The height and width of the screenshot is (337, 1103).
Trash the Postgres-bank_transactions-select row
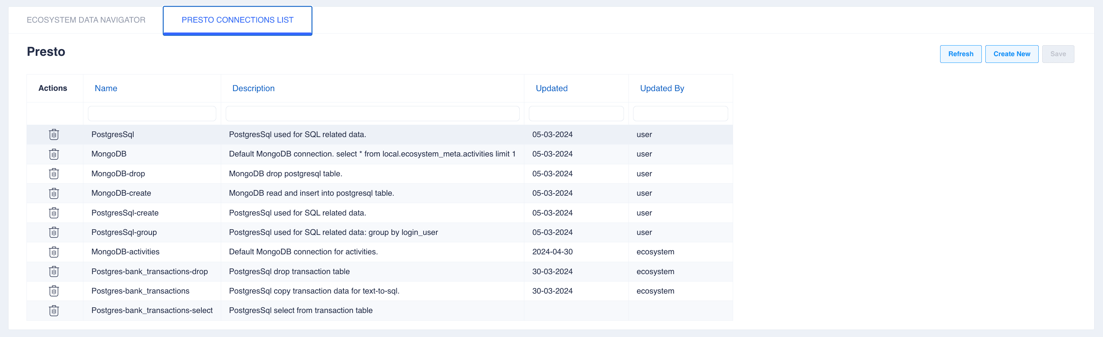(x=53, y=311)
